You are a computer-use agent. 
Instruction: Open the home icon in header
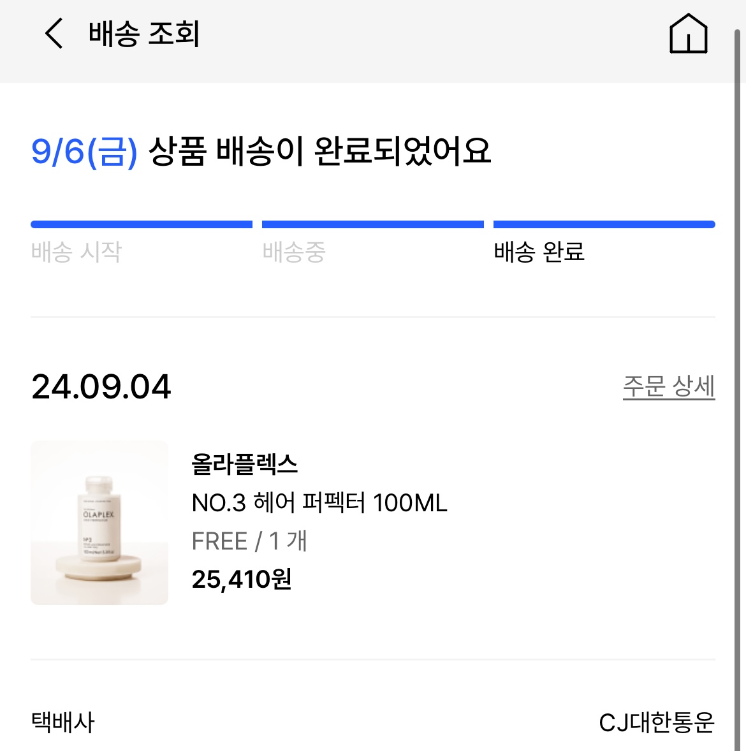pos(688,33)
